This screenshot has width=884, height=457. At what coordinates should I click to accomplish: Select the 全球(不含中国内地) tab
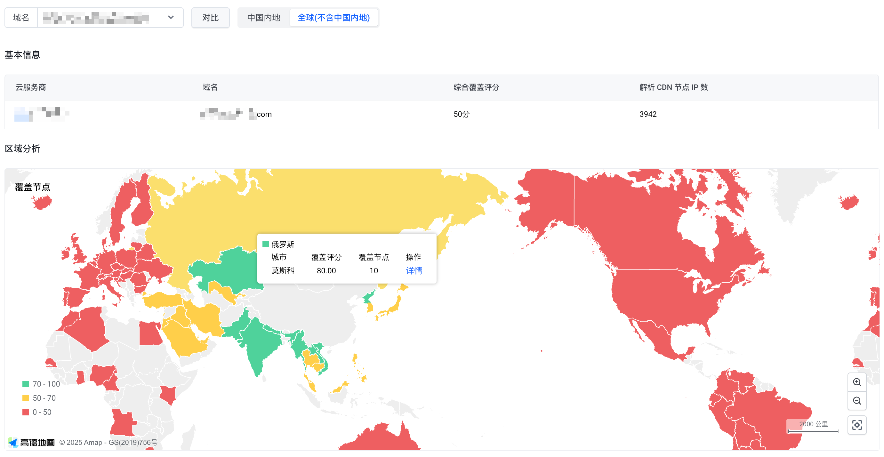tap(333, 18)
